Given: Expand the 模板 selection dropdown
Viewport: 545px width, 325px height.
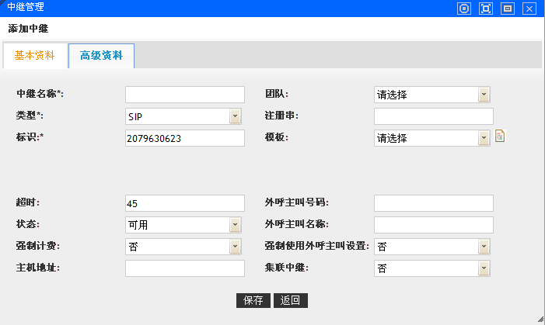Looking at the screenshot, I should pos(484,138).
